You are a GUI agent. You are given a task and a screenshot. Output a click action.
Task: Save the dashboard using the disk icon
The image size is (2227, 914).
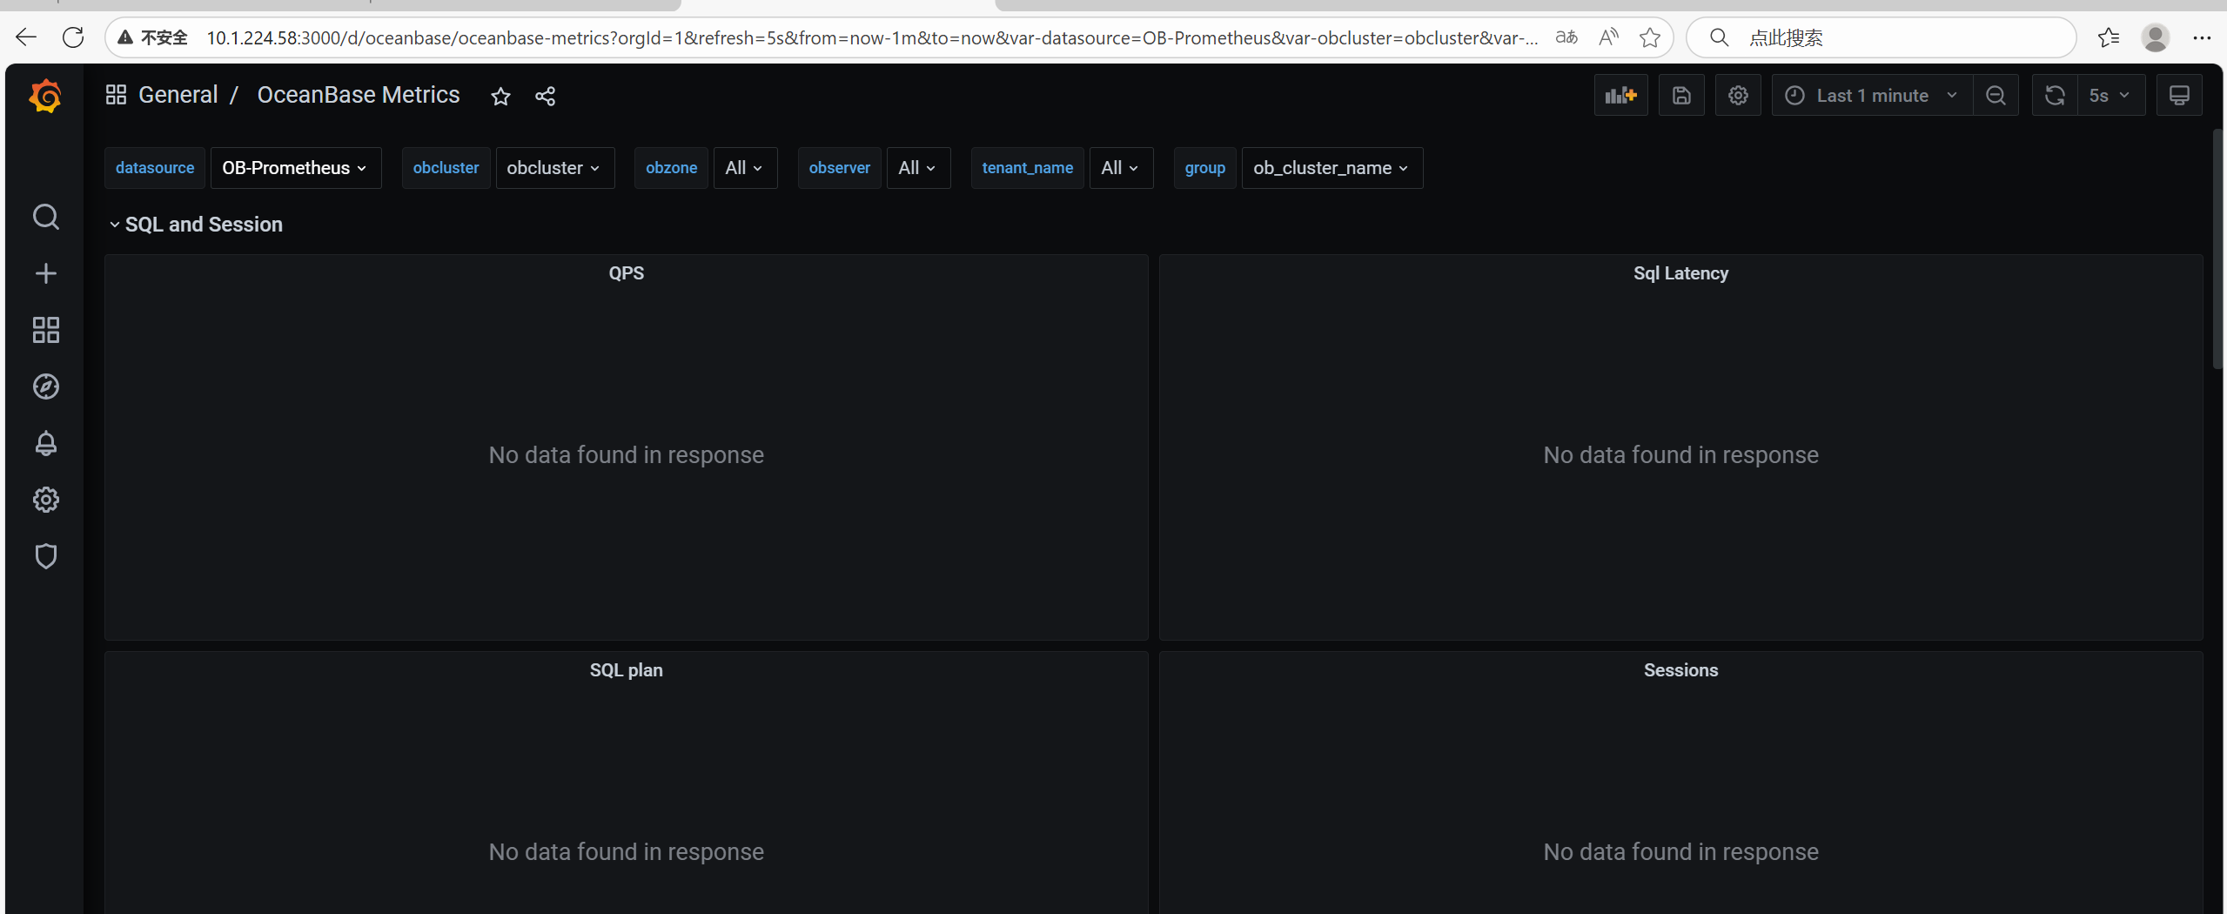[1680, 96]
